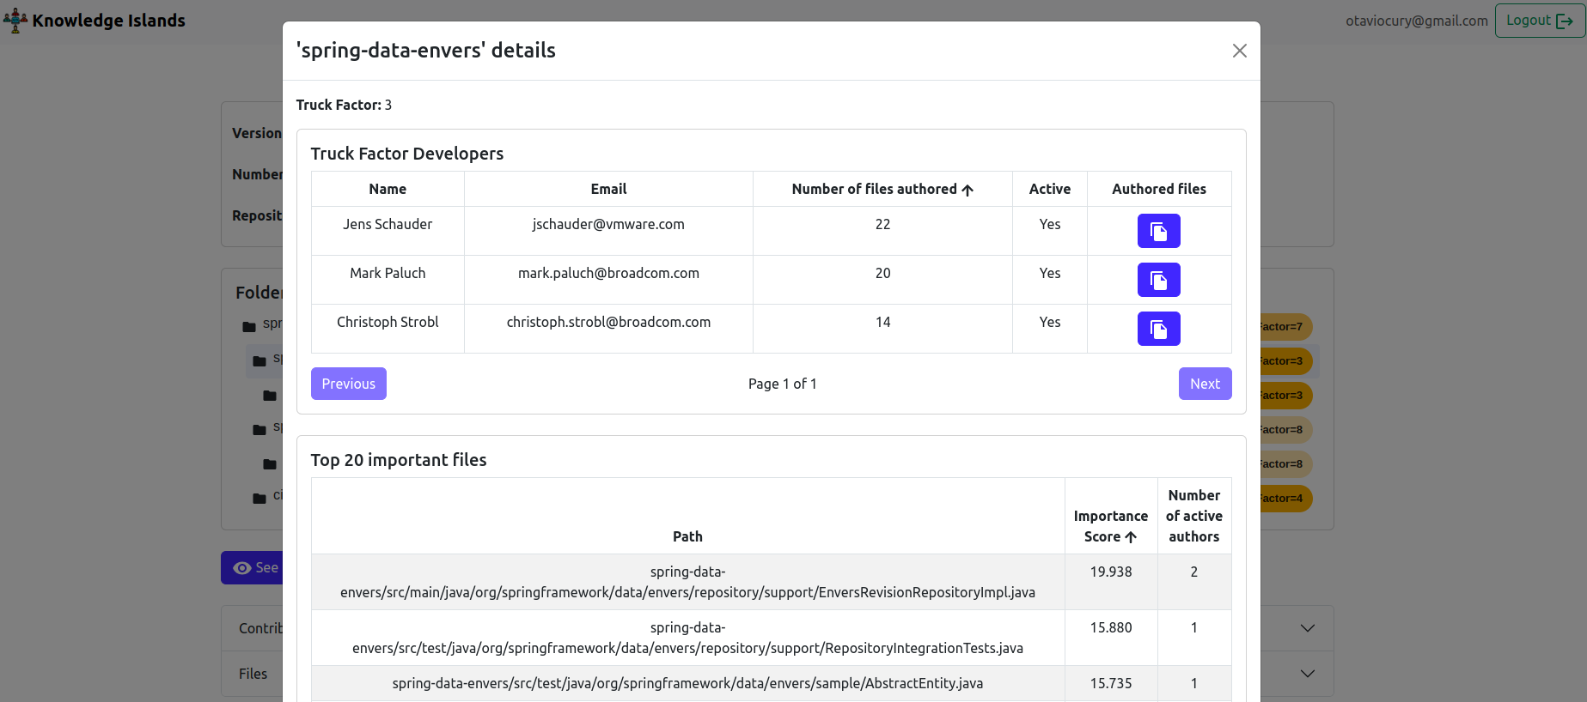The height and width of the screenshot is (702, 1587).
Task: Click the Name column header
Action: click(x=388, y=190)
